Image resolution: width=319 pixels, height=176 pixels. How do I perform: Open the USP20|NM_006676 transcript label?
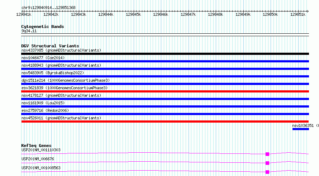click(x=38, y=159)
